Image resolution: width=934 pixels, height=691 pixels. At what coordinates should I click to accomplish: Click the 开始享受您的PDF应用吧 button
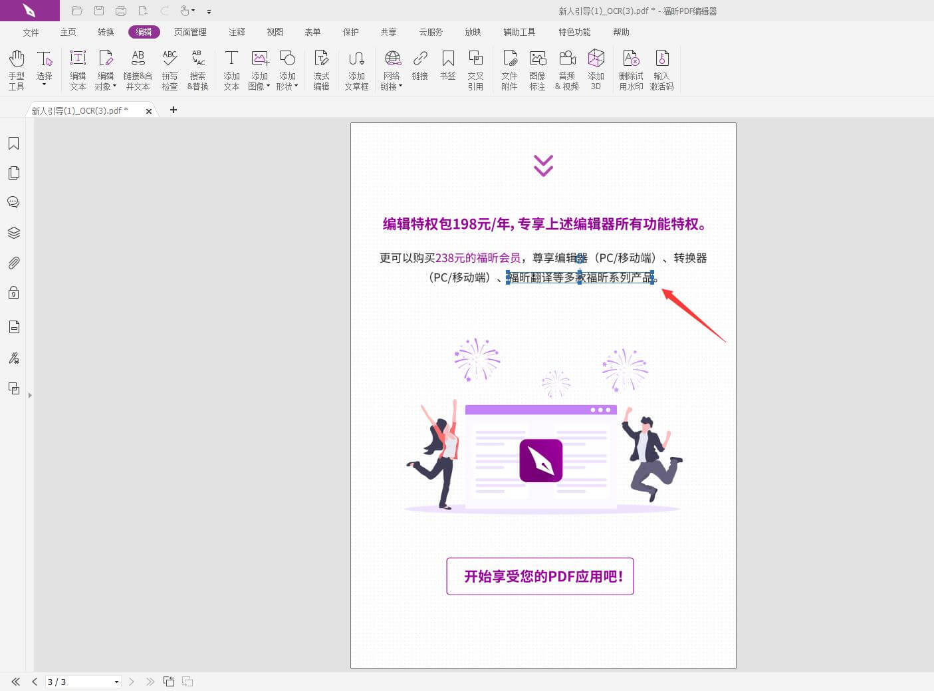click(x=540, y=576)
